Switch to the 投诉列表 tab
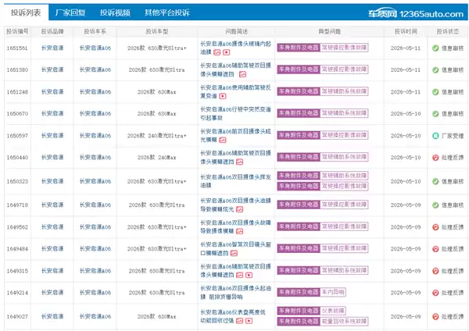This screenshot has width=469, height=331. (x=26, y=12)
